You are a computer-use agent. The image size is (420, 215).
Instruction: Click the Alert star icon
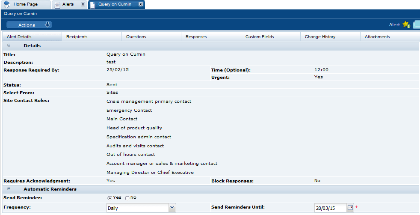[x=406, y=24]
